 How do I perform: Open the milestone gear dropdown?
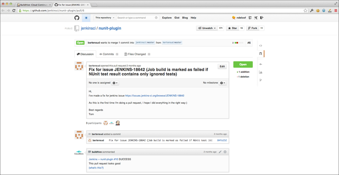pos(223,83)
